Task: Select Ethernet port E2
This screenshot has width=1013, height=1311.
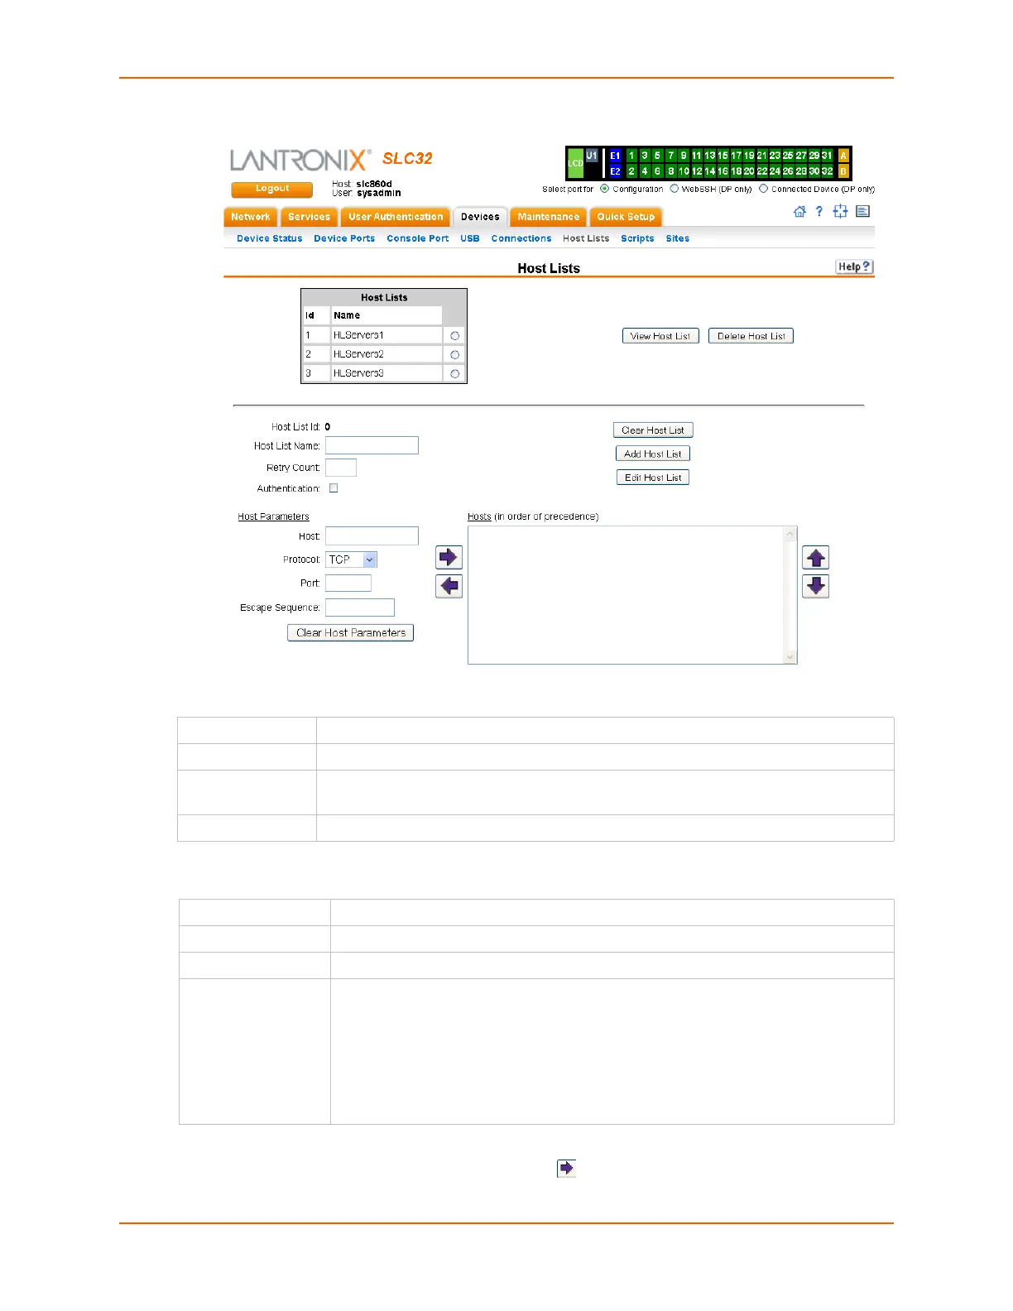Action: (x=615, y=171)
